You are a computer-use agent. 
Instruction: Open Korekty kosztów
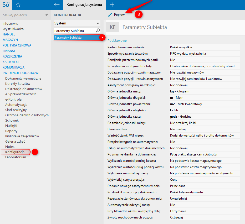pyautogui.click(x=18, y=84)
